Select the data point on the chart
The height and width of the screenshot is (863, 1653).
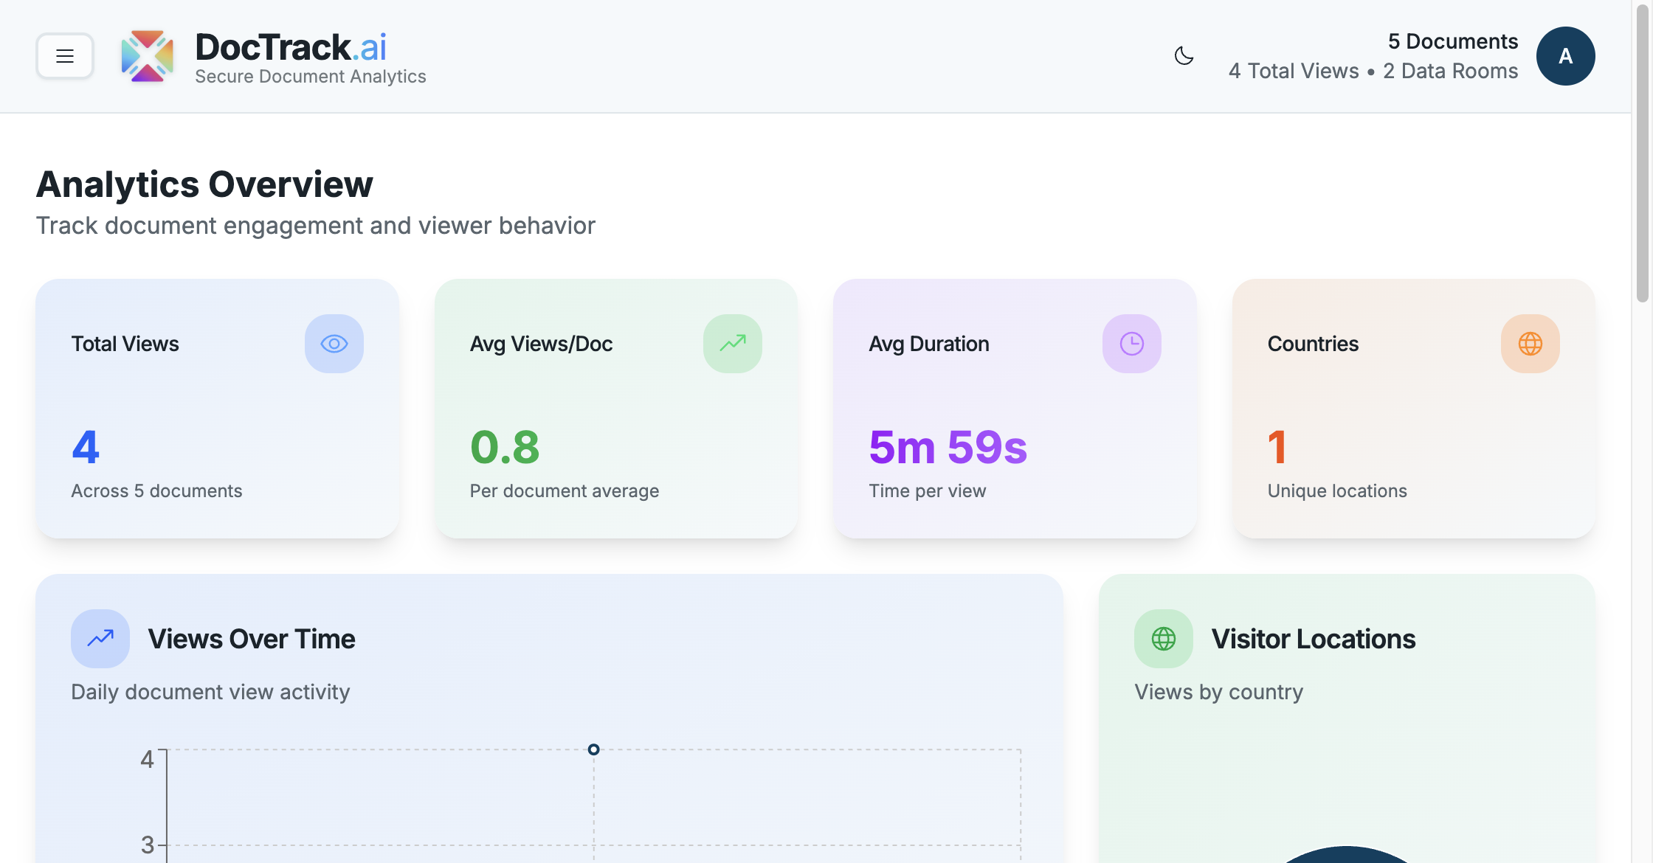(x=593, y=749)
